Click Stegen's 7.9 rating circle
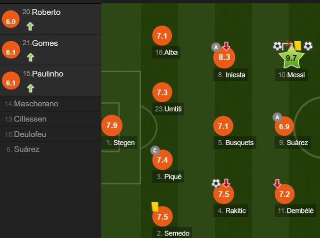The width and height of the screenshot is (320, 238). [x=112, y=125]
